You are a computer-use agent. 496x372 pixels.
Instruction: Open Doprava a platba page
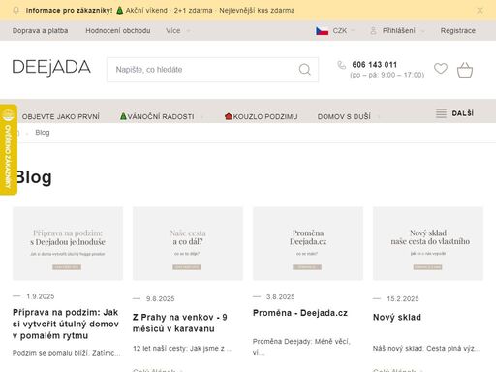[41, 31]
